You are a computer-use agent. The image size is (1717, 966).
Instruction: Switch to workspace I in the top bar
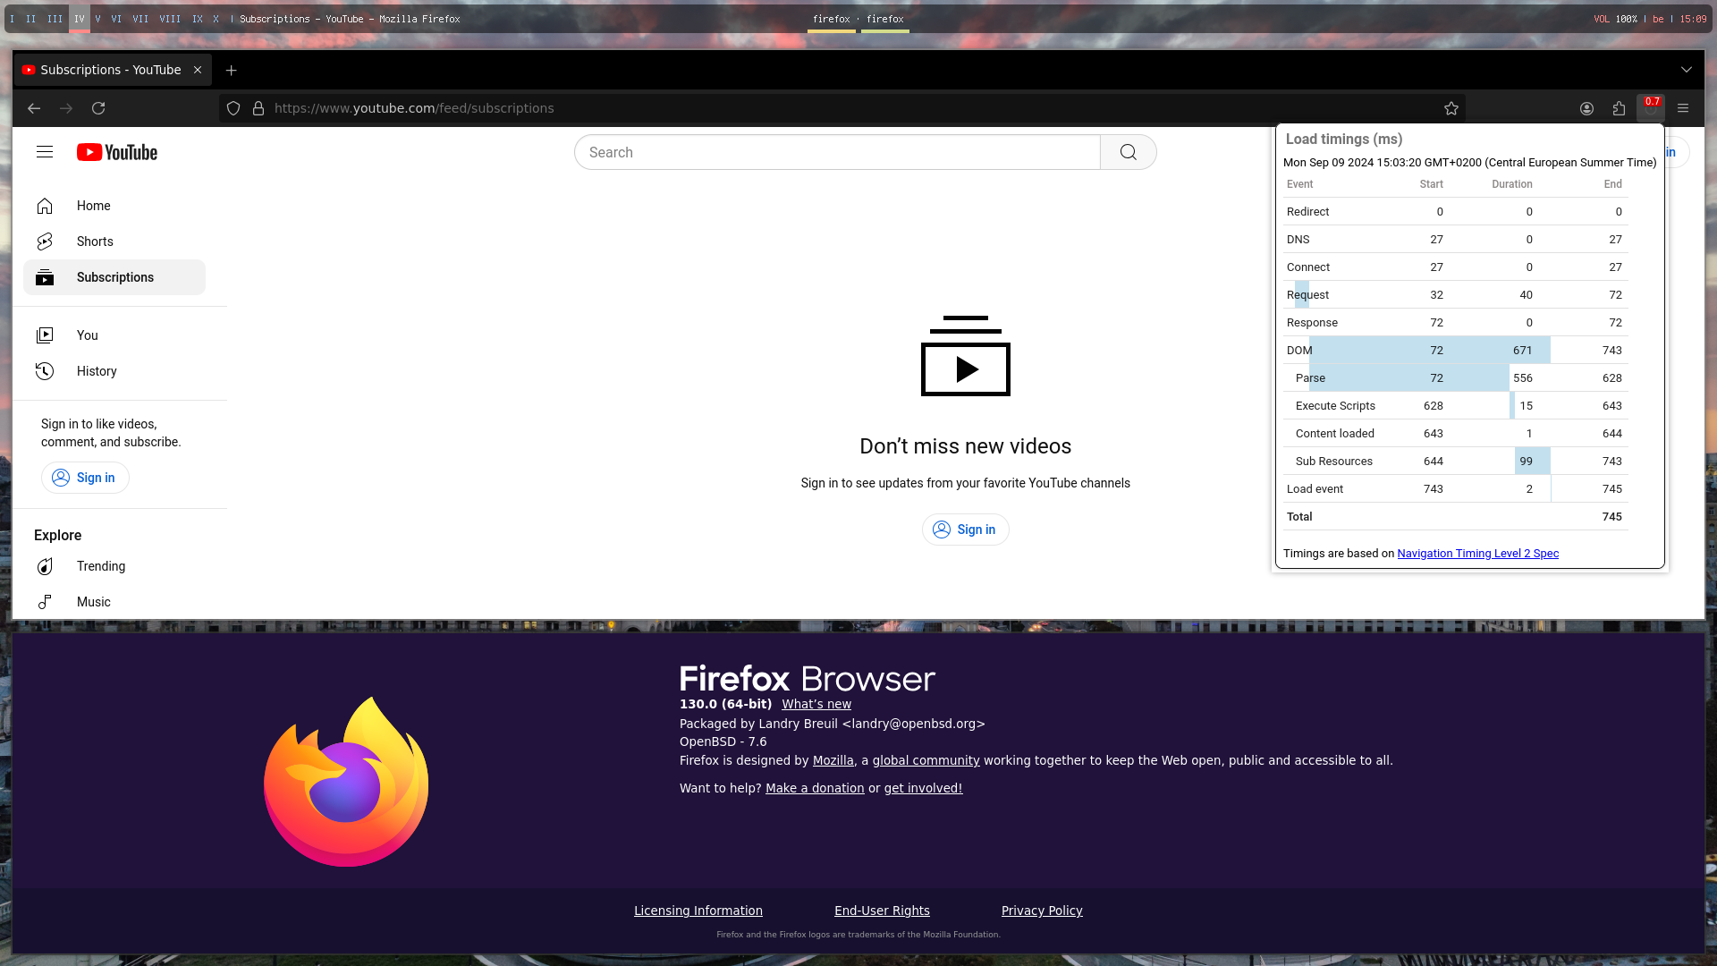tap(12, 19)
